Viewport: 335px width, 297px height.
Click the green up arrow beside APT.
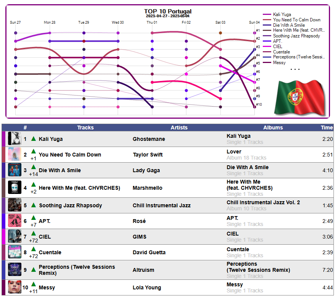click(x=33, y=218)
